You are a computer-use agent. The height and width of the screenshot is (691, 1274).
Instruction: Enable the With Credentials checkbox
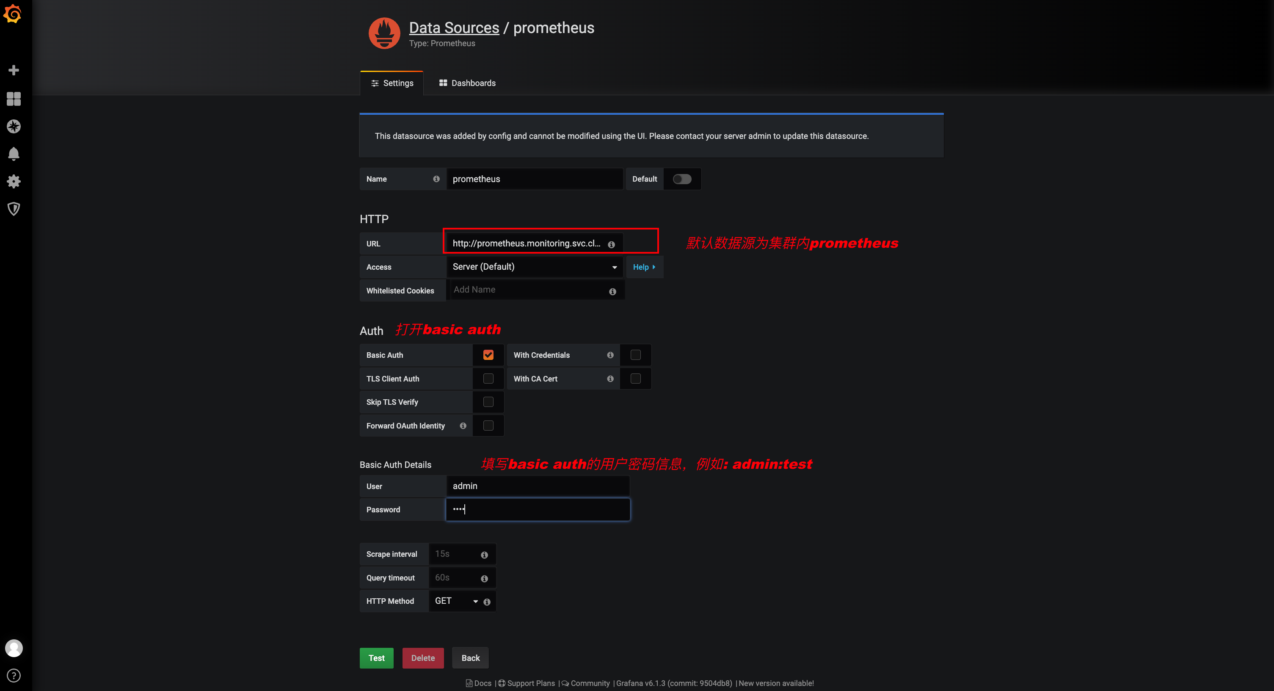pyautogui.click(x=635, y=355)
